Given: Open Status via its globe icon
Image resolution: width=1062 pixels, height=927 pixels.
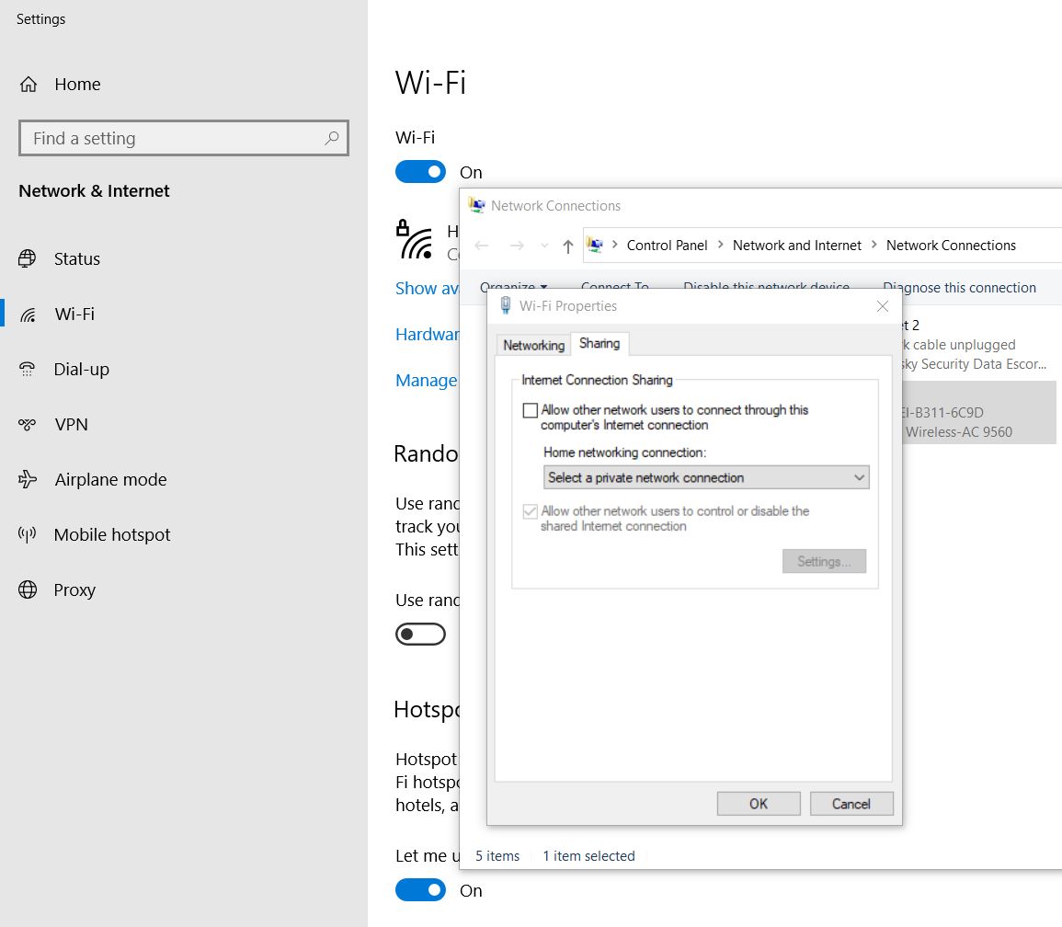Looking at the screenshot, I should coord(28,259).
